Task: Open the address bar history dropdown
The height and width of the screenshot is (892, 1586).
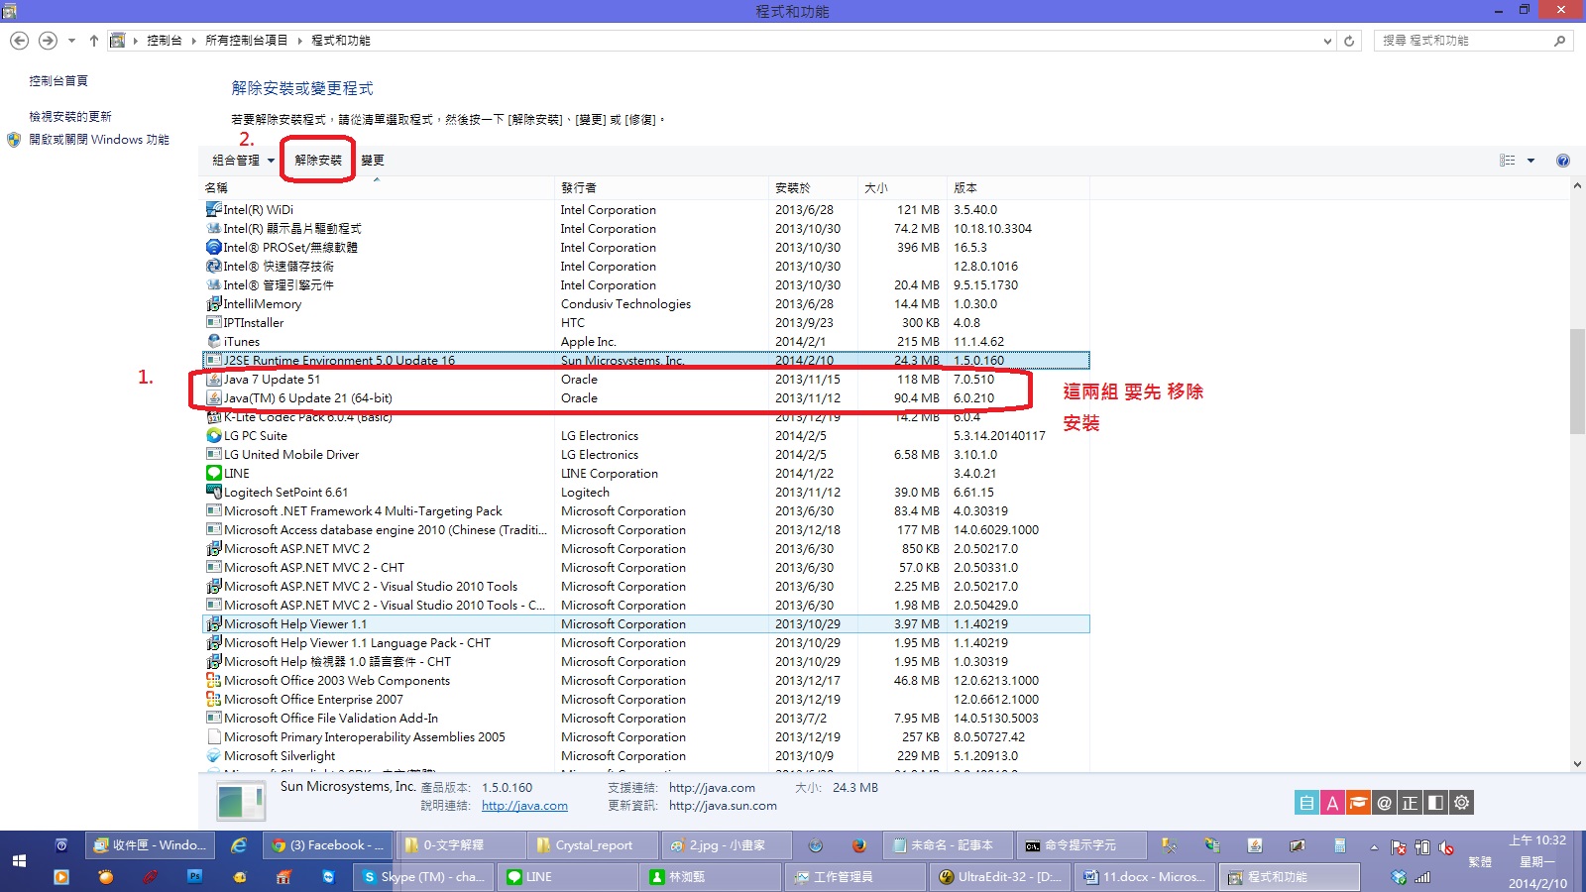Action: 1328,41
